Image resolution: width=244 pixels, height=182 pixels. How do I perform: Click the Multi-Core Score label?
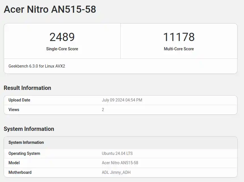coord(179,49)
